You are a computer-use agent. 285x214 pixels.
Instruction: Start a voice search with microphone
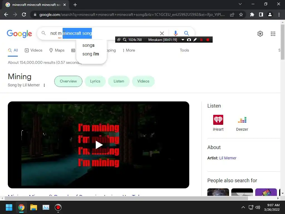coord(175,33)
